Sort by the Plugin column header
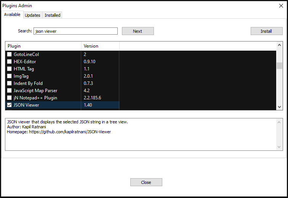288x198 pixels. pos(43,46)
